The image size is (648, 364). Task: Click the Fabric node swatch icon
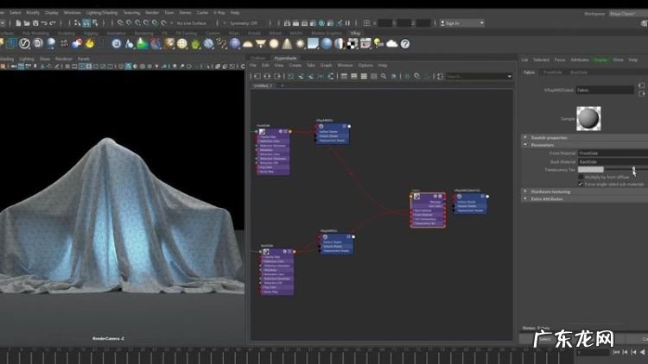point(418,198)
